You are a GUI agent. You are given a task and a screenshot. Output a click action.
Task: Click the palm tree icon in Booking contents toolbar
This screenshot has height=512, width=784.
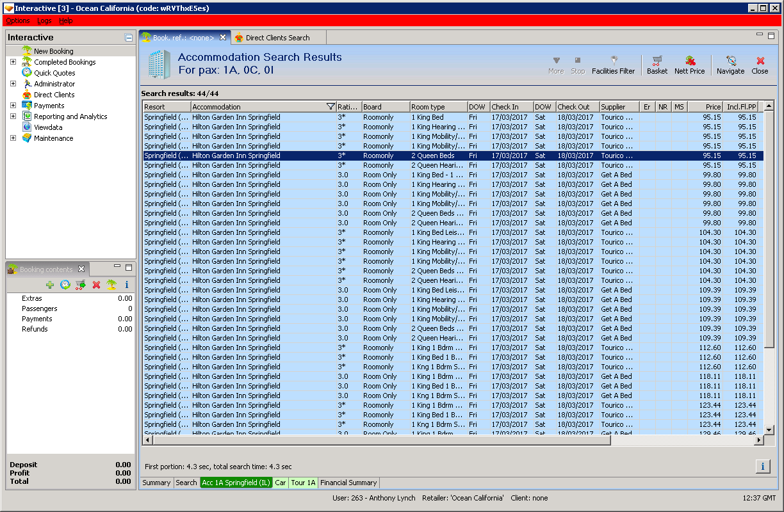pyautogui.click(x=111, y=285)
